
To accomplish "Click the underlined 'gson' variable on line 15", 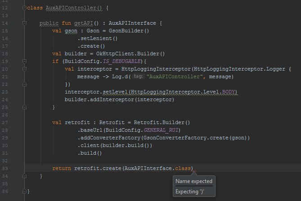I will [x=71, y=31].
